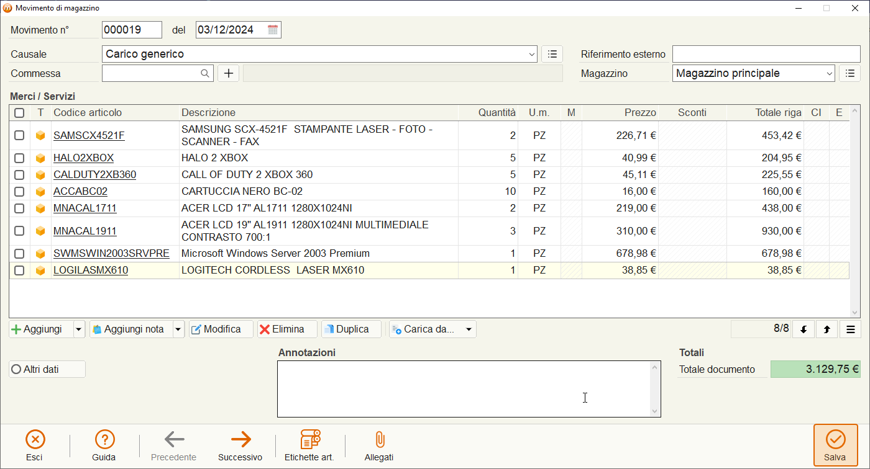Open the Carica da... dropdown

coord(469,329)
